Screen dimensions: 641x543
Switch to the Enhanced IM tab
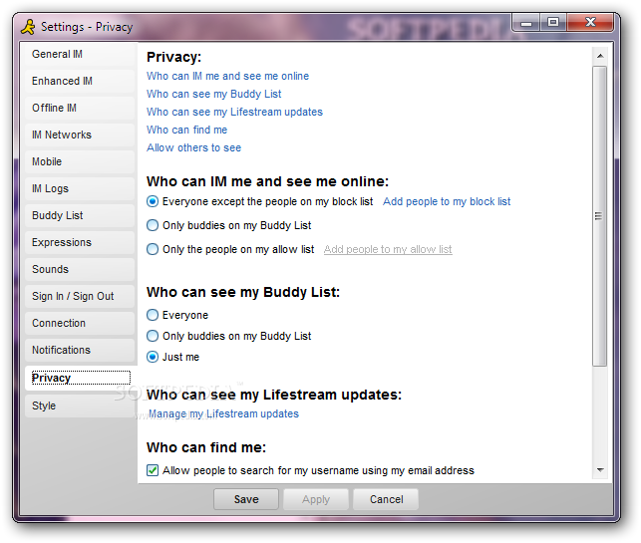(80, 82)
